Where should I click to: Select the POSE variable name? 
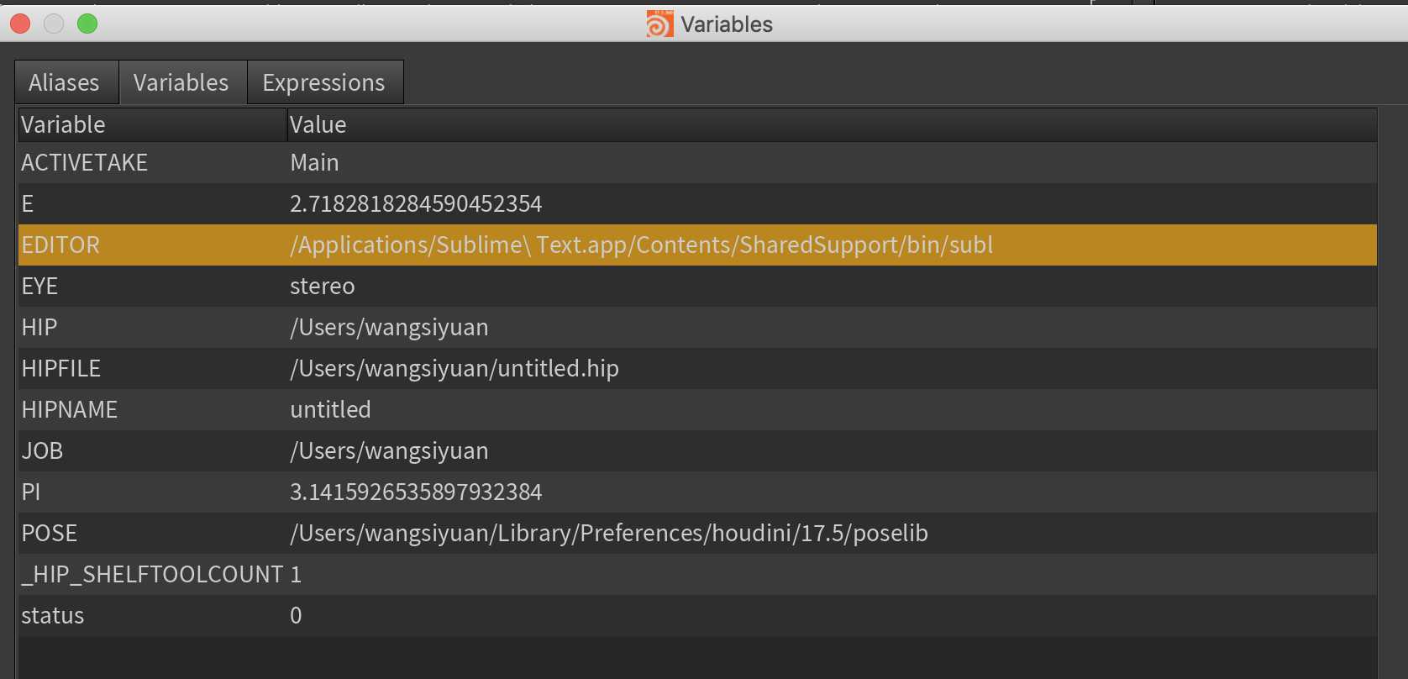50,533
